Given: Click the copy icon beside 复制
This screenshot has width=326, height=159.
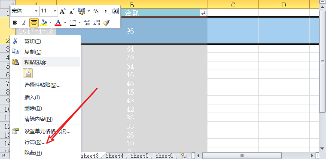Looking at the screenshot, I should 15,52.
